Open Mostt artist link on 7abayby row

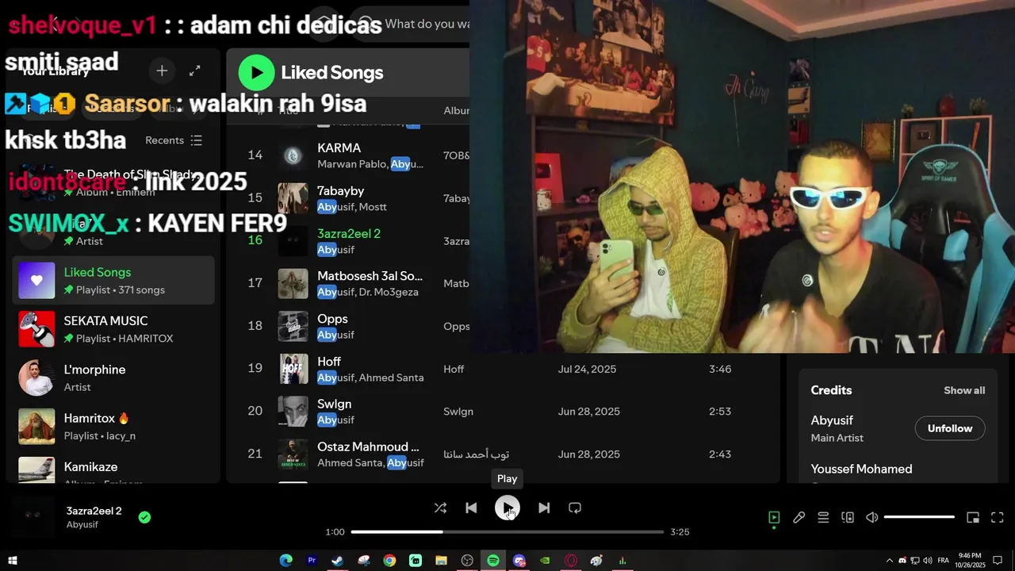tap(373, 207)
